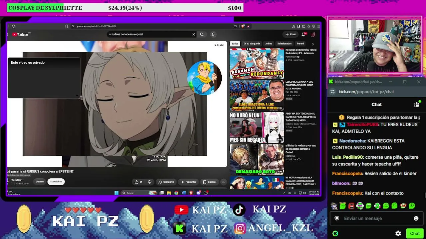This screenshot has width=426, height=239.
Task: Save the video with Guardar button
Action: click(x=210, y=182)
